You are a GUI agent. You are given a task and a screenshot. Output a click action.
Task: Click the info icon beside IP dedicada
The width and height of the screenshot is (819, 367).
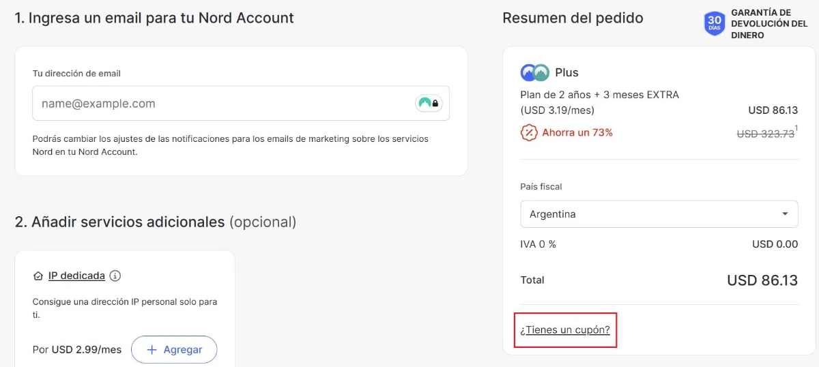coord(115,276)
